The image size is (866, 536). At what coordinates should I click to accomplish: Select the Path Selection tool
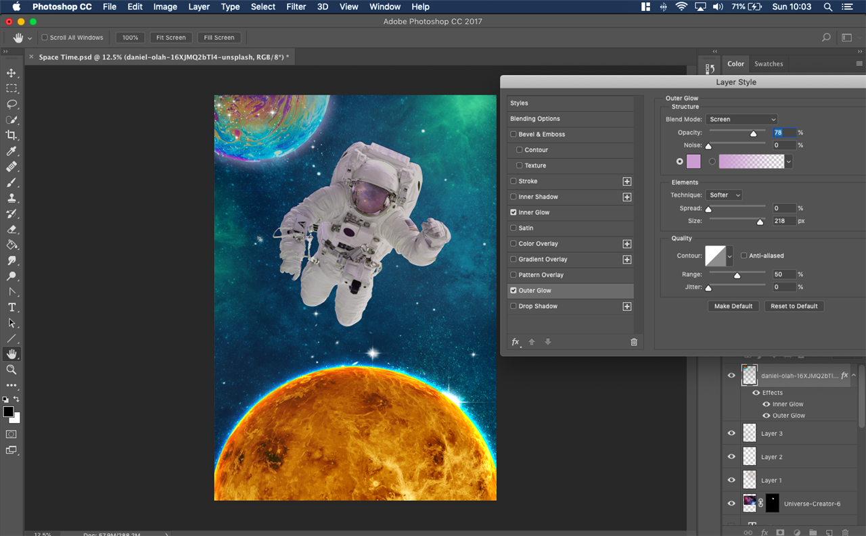pos(12,323)
